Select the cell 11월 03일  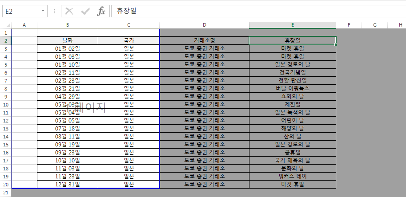(x=68, y=168)
